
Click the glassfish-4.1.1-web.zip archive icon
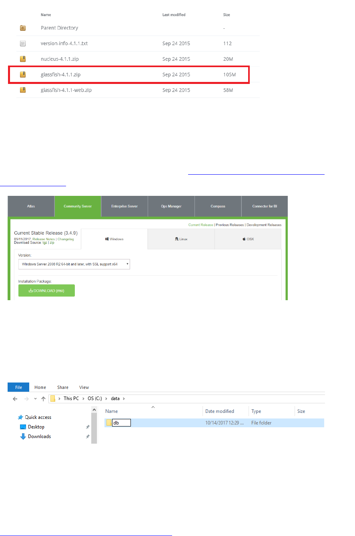(x=23, y=90)
